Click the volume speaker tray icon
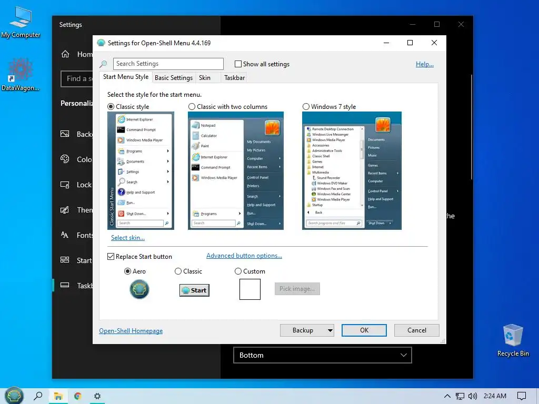This screenshot has width=539, height=404. click(x=473, y=396)
